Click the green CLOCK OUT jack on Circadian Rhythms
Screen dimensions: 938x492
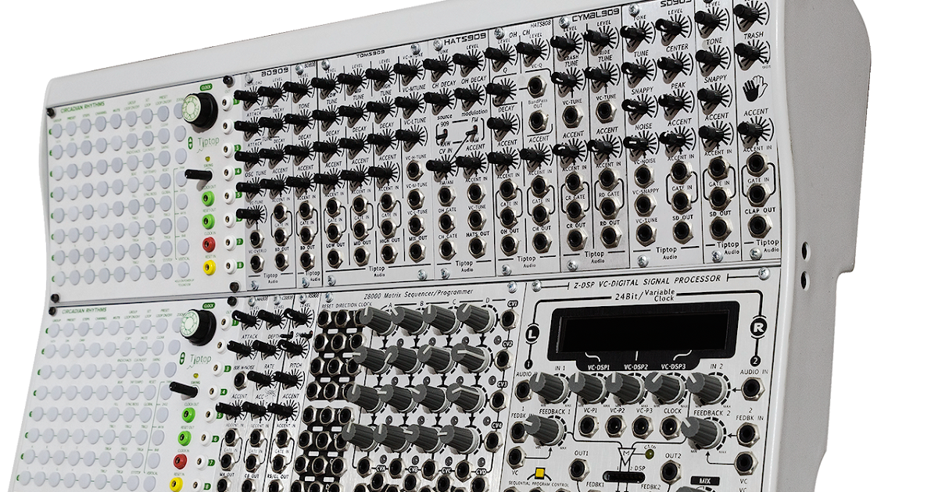[206, 198]
